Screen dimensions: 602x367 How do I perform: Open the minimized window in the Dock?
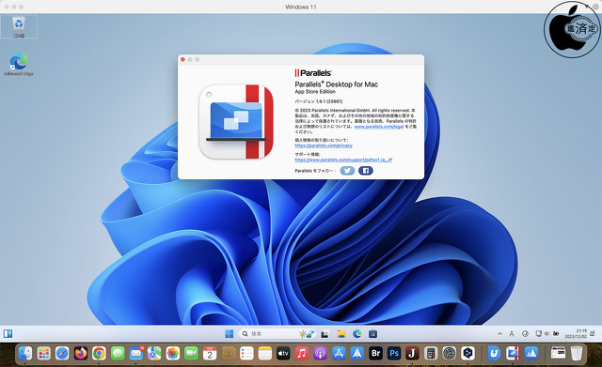coord(558,352)
